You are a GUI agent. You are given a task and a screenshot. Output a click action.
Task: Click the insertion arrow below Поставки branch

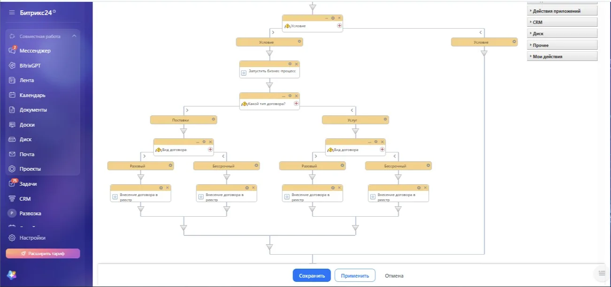pos(184,132)
